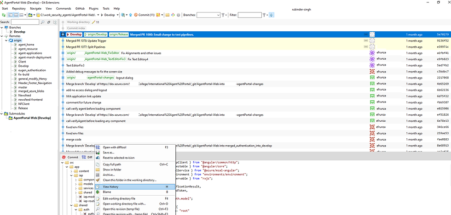
Task: Choose 'Edit working directory file' context entry
Action: point(135,198)
